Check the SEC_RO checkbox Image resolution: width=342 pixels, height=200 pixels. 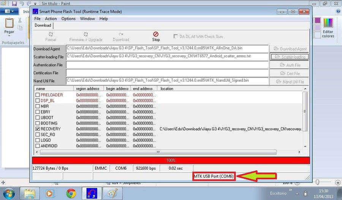click(x=38, y=134)
